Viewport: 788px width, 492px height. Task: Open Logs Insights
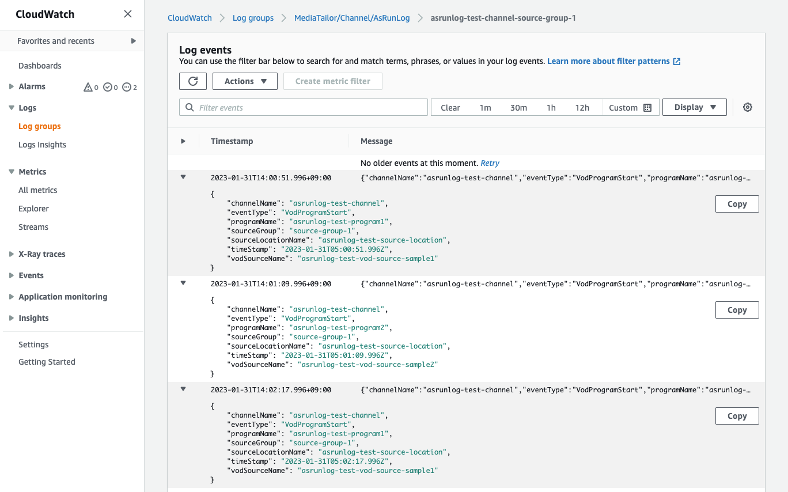point(42,145)
